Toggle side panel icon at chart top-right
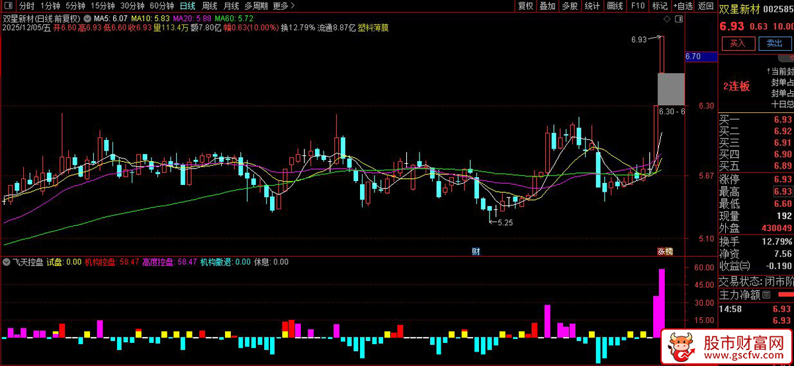 click(679, 18)
